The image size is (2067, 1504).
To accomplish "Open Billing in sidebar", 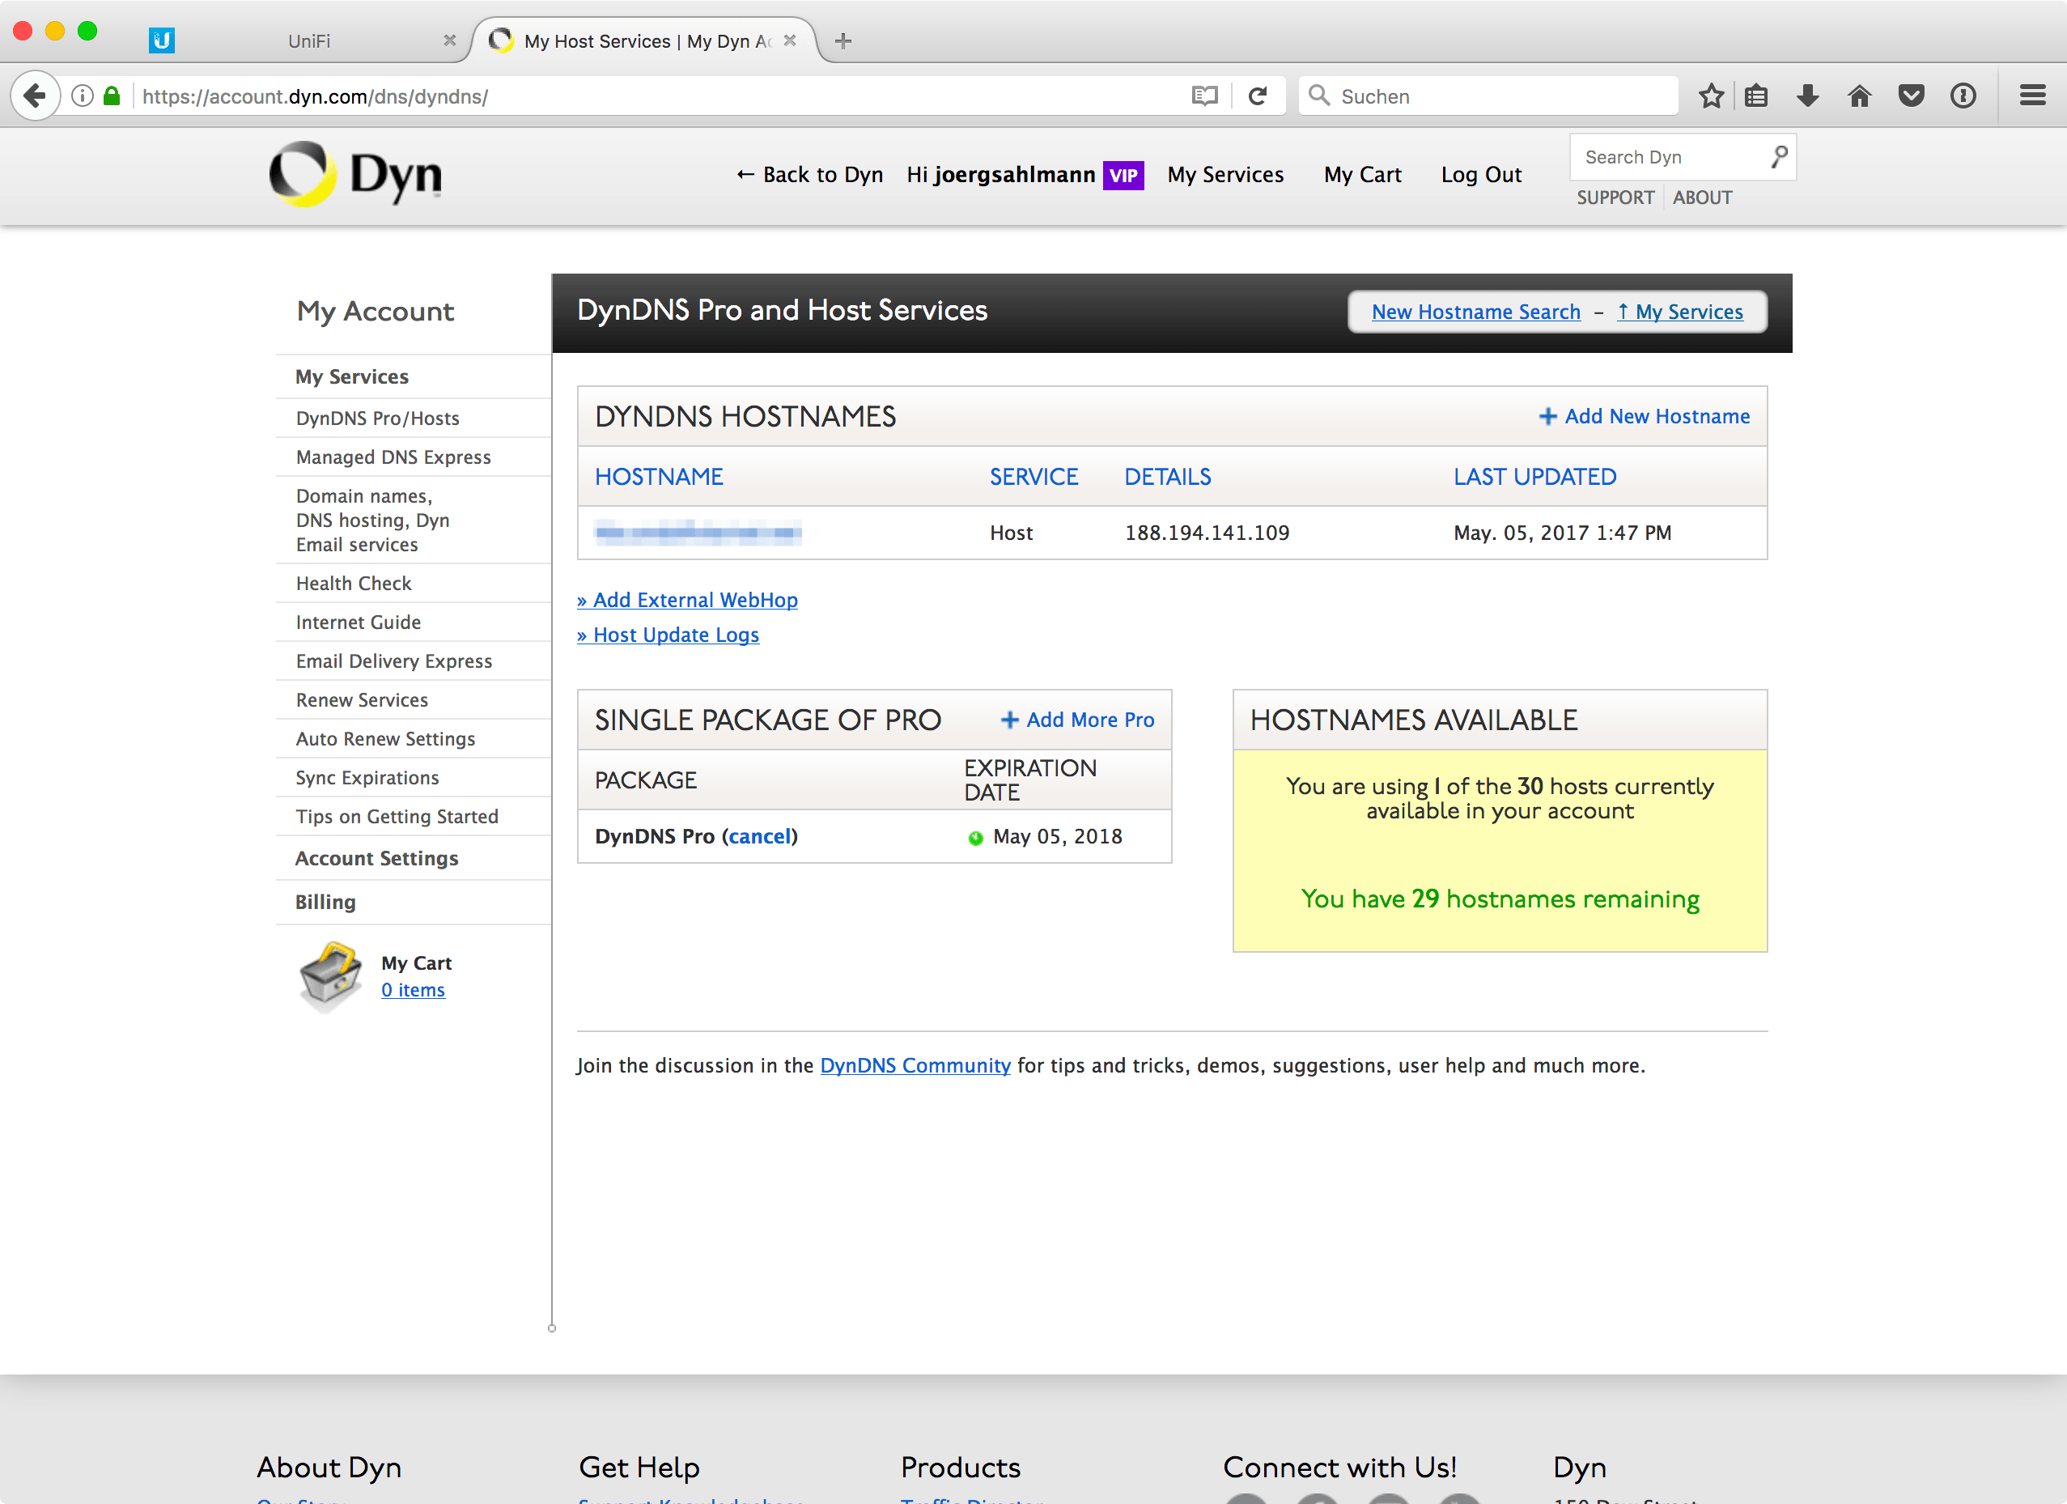I will 325,903.
